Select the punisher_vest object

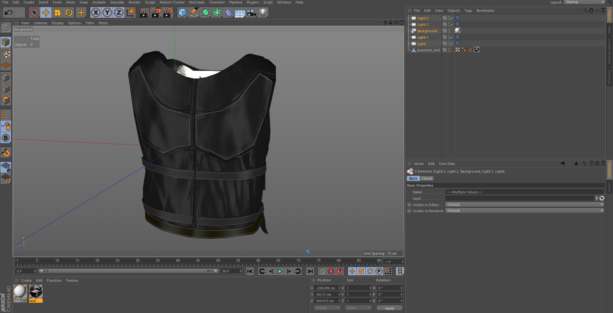[428, 50]
